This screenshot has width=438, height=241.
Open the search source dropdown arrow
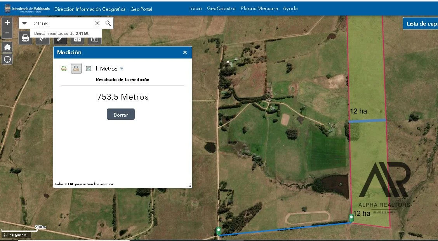pyautogui.click(x=24, y=23)
